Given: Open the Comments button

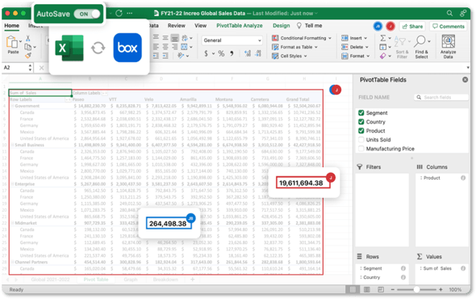Looking at the screenshot, I should coord(449,27).
